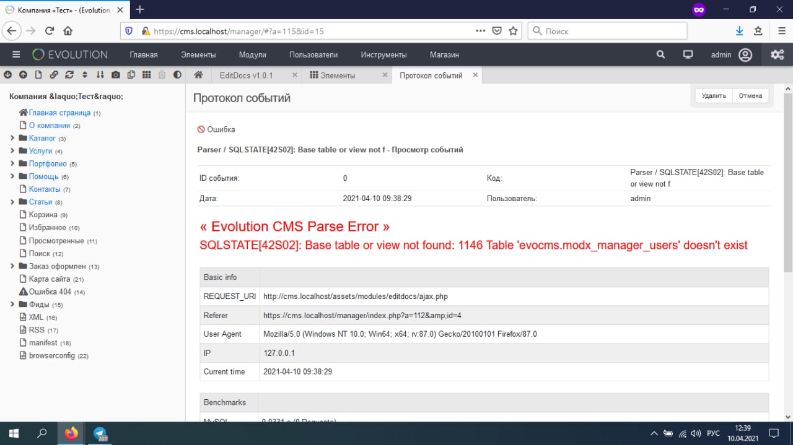The image size is (793, 445).
Task: Click the Удалить button
Action: [x=714, y=96]
